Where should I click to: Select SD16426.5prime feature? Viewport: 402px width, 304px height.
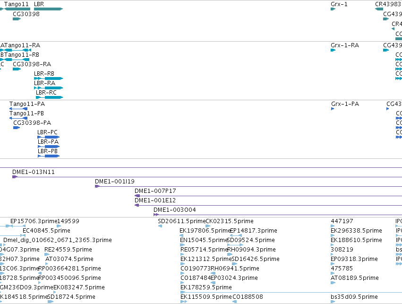(x=234, y=264)
